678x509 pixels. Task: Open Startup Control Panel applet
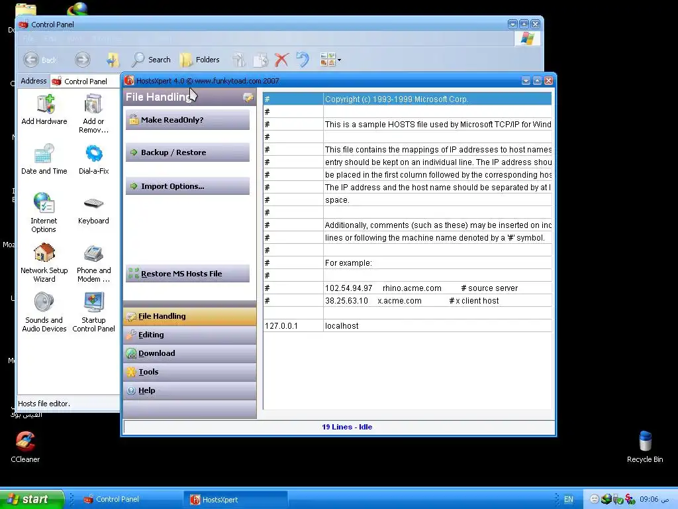[93, 312]
